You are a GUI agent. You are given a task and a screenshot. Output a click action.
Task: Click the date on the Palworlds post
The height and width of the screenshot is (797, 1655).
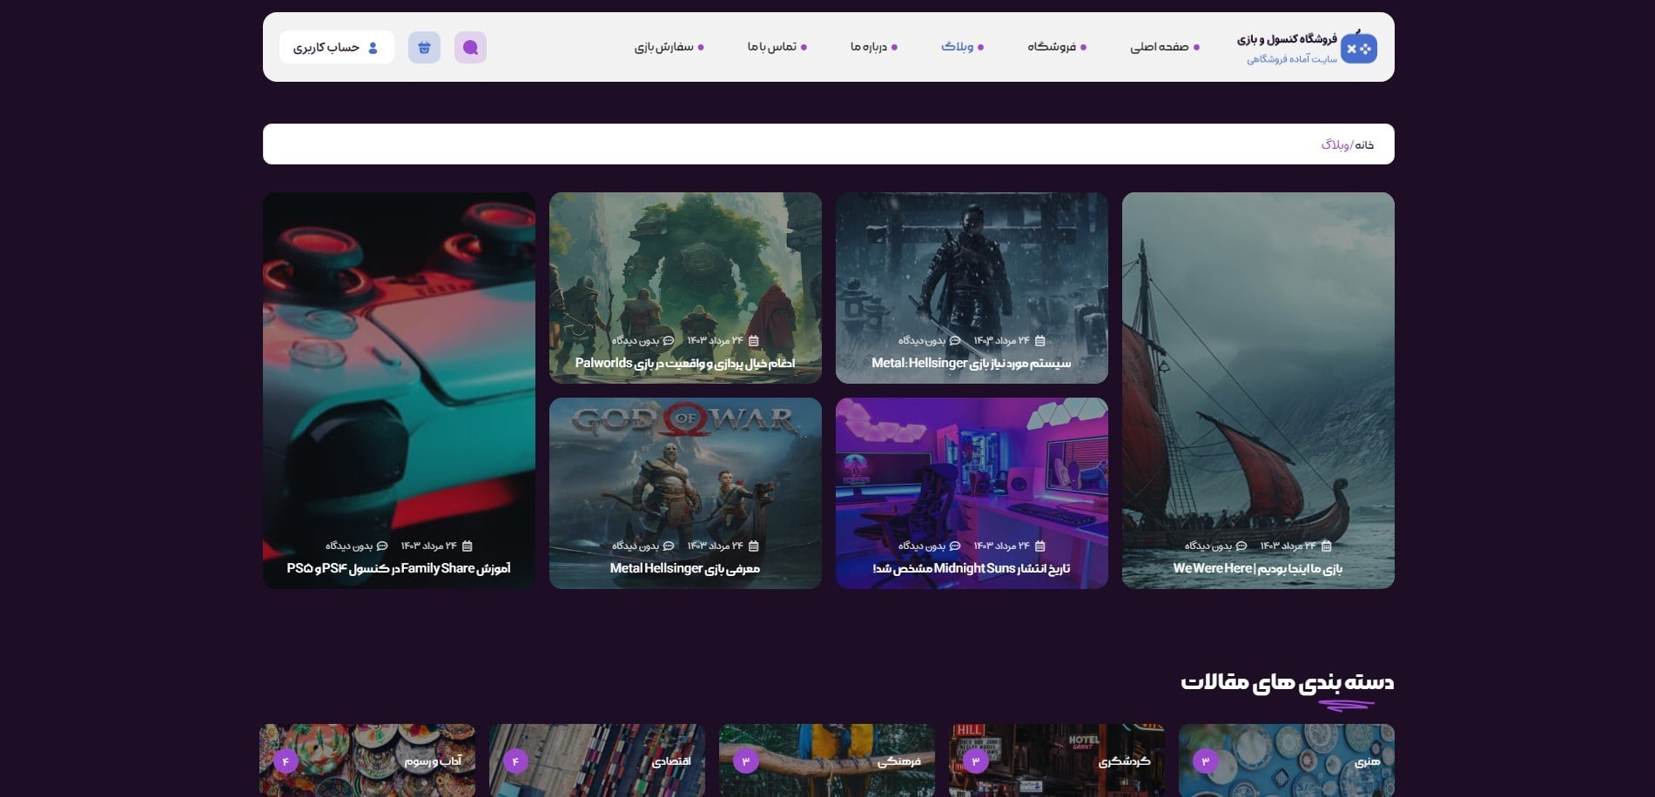click(716, 340)
